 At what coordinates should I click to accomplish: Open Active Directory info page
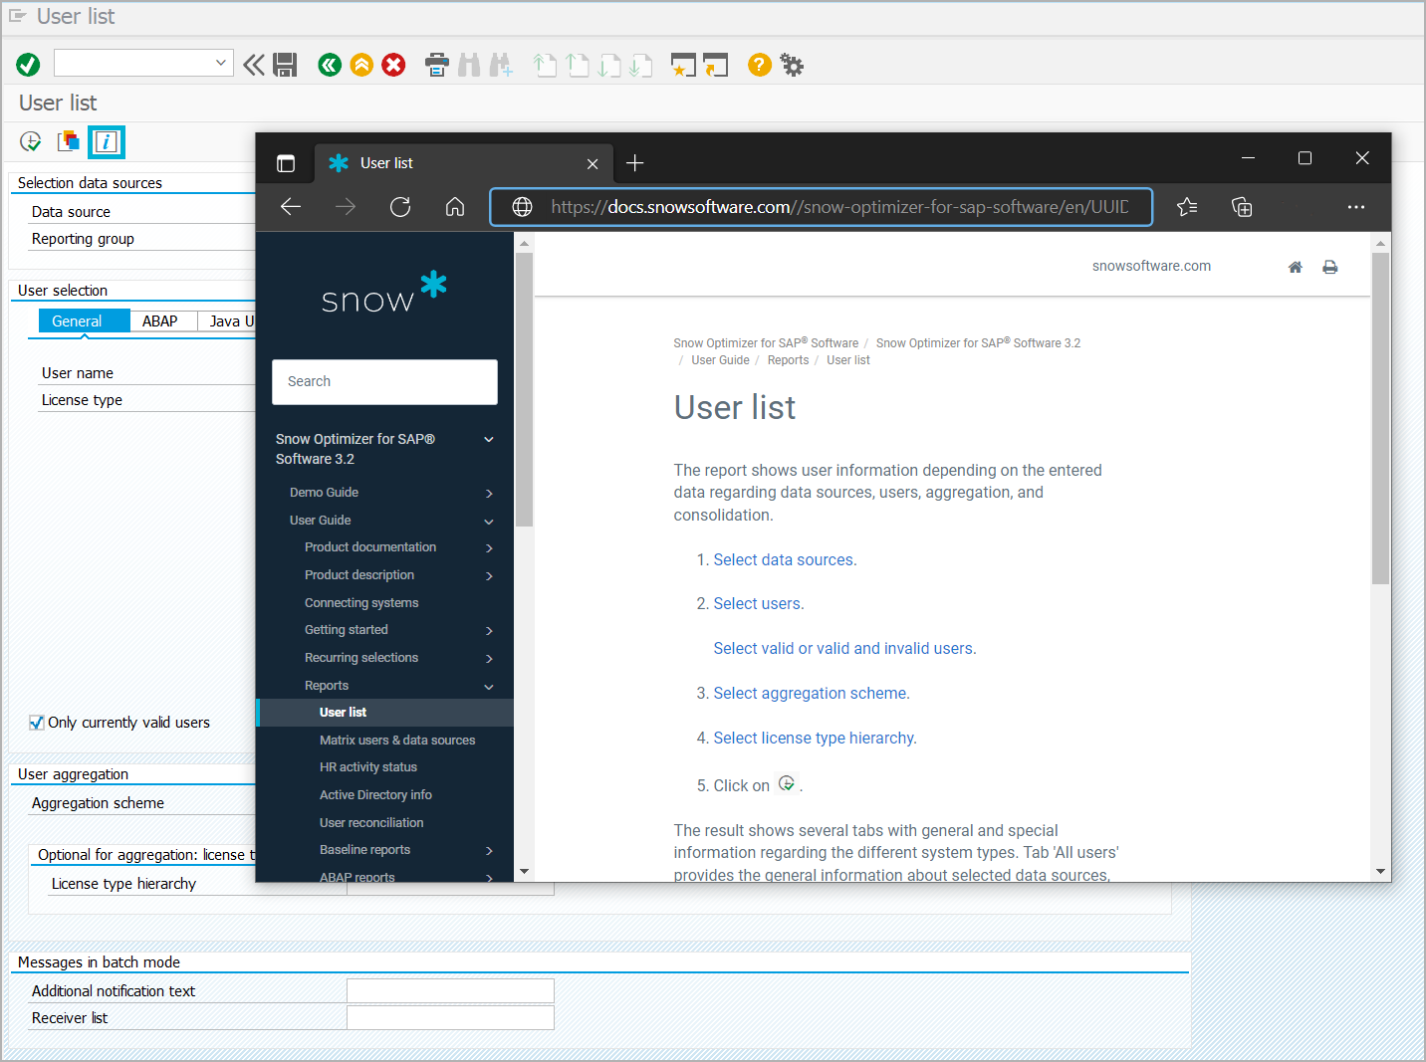(375, 795)
